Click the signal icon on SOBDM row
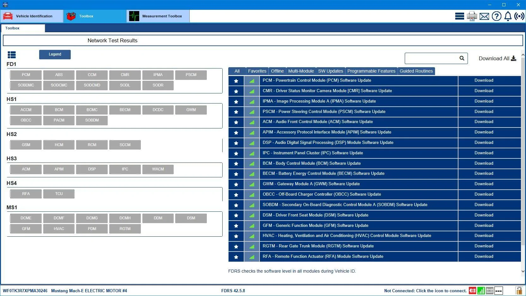The width and height of the screenshot is (526, 296). pyautogui.click(x=252, y=205)
